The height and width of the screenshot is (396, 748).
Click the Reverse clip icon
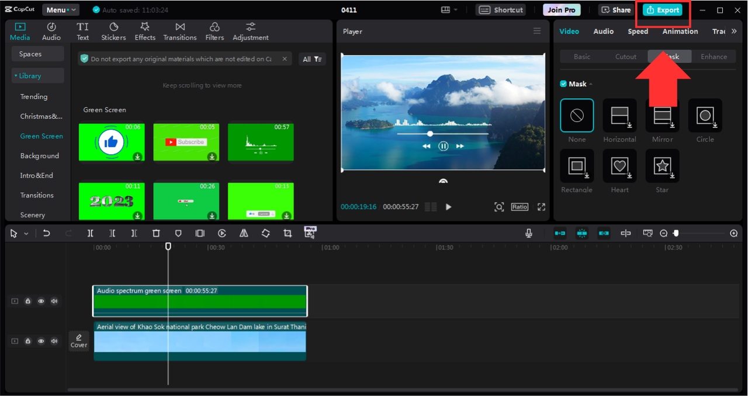(222, 233)
